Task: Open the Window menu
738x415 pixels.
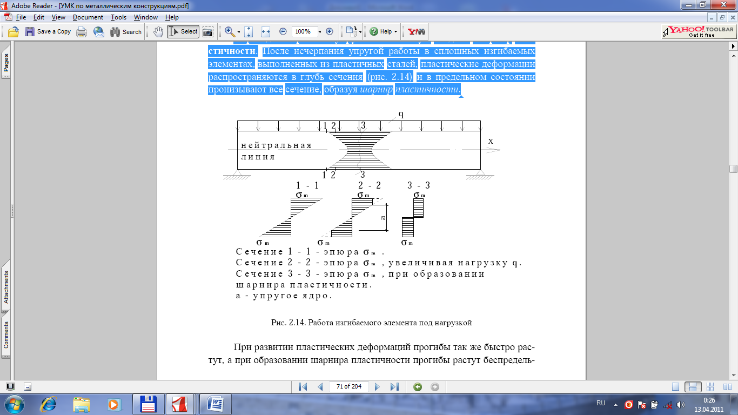Action: [x=146, y=17]
